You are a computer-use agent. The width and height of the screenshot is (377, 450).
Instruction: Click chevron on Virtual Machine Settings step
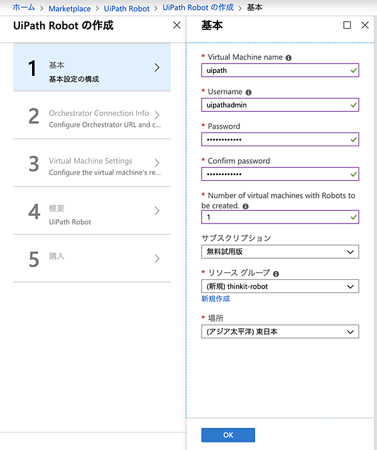pyautogui.click(x=157, y=163)
